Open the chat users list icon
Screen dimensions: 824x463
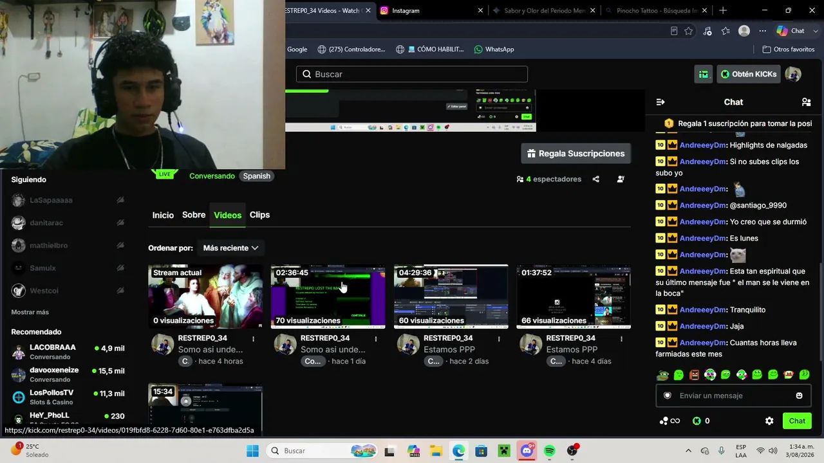tap(806, 102)
